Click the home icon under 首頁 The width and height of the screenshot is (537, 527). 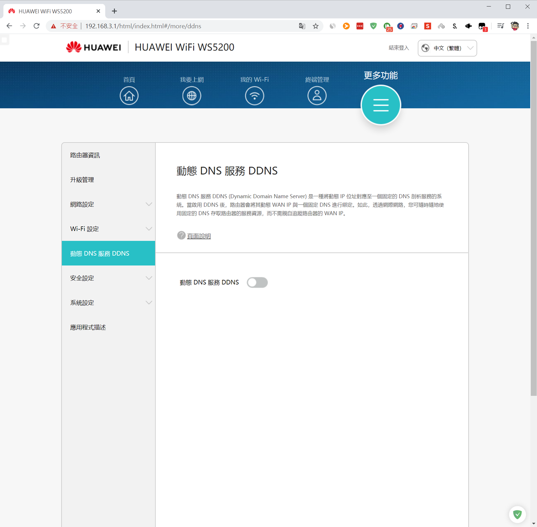click(129, 96)
